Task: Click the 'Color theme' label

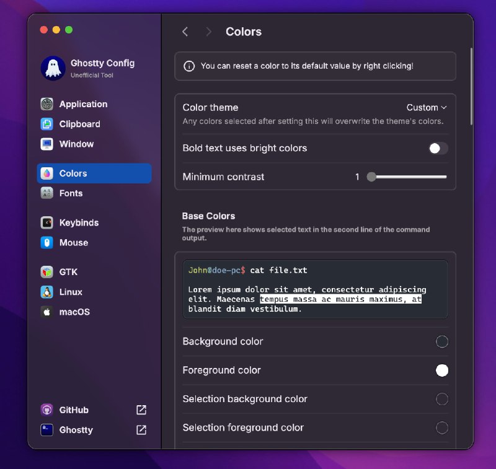Action: 210,107
